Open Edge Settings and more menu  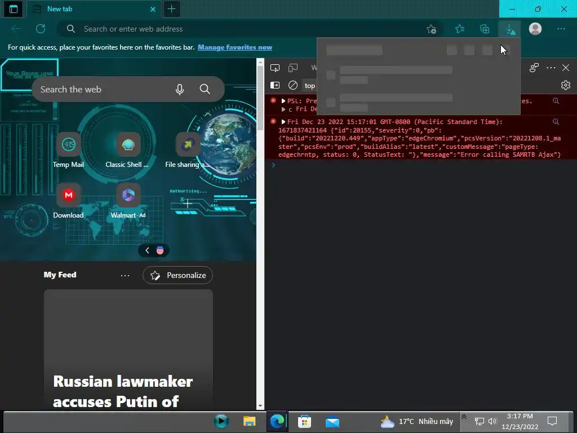pos(561,29)
